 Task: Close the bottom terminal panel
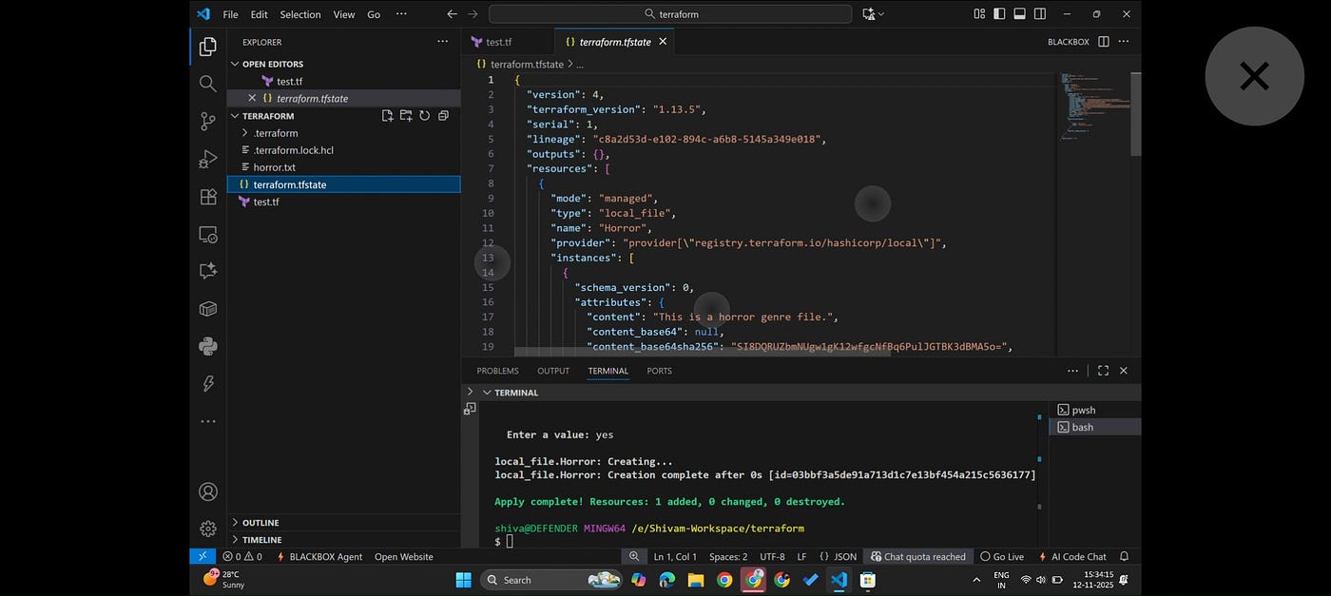click(1124, 371)
